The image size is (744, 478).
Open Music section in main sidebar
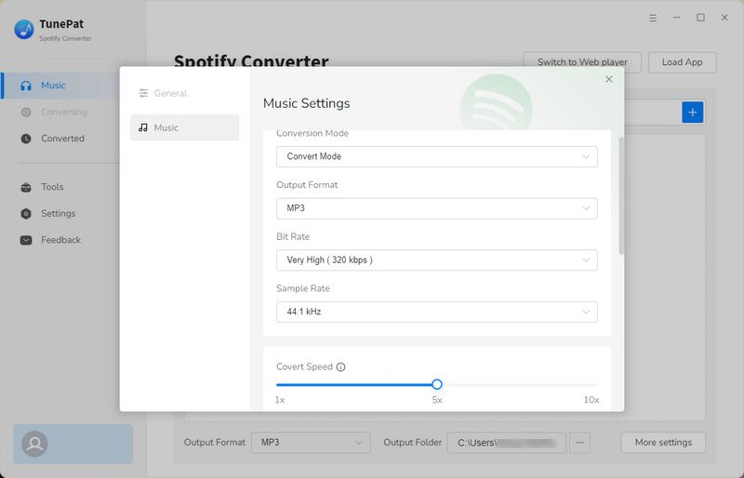pyautogui.click(x=60, y=86)
